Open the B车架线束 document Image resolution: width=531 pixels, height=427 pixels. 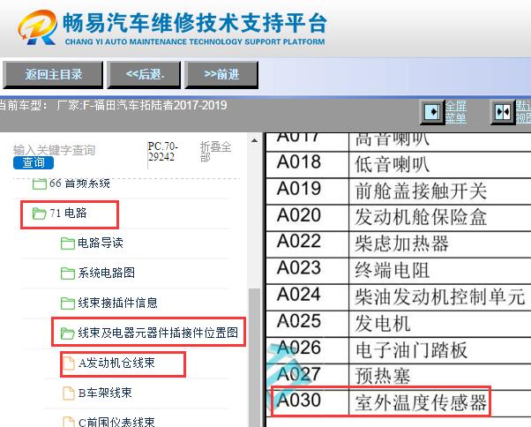tap(105, 393)
